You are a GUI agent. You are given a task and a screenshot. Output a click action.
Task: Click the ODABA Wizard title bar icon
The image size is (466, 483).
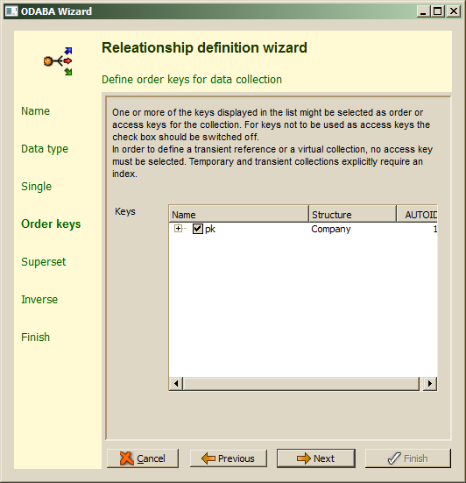[x=11, y=11]
